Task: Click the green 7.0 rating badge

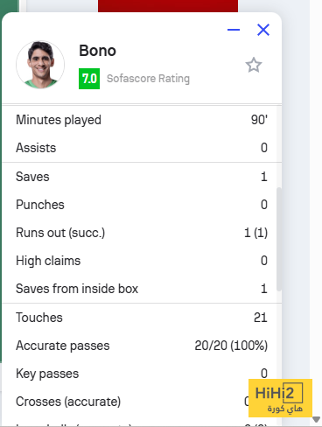Action: coord(89,79)
